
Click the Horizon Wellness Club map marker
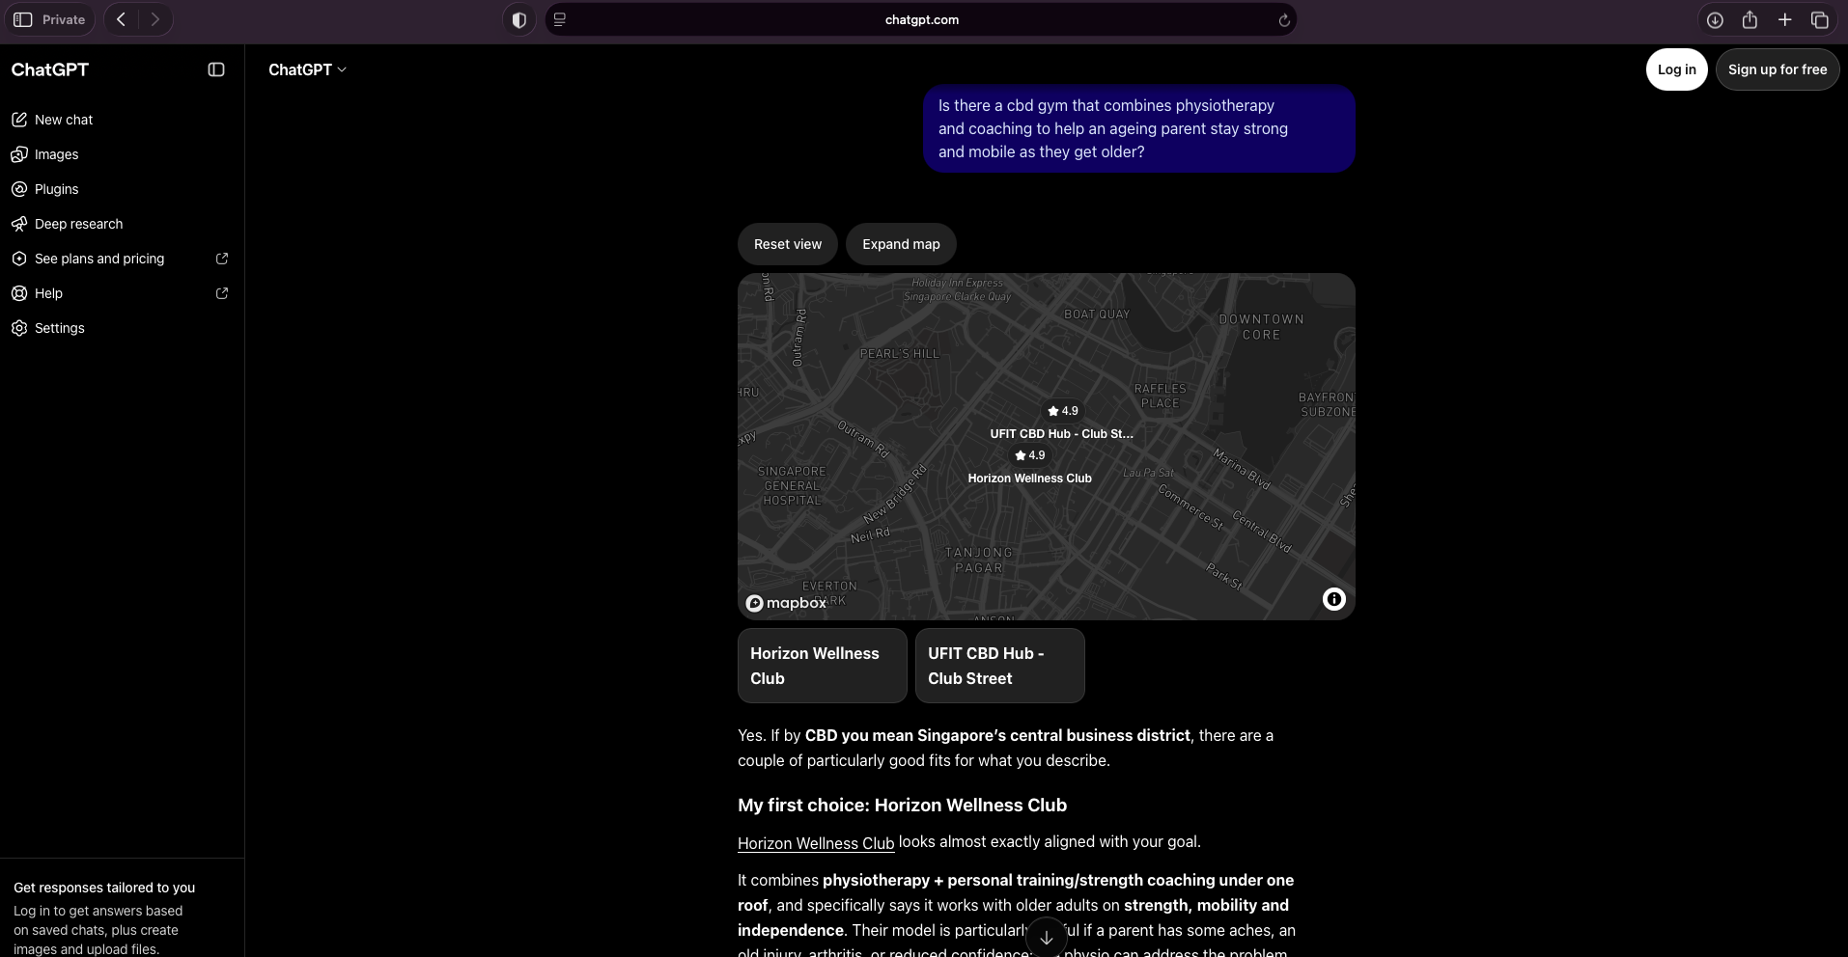pos(1030,455)
